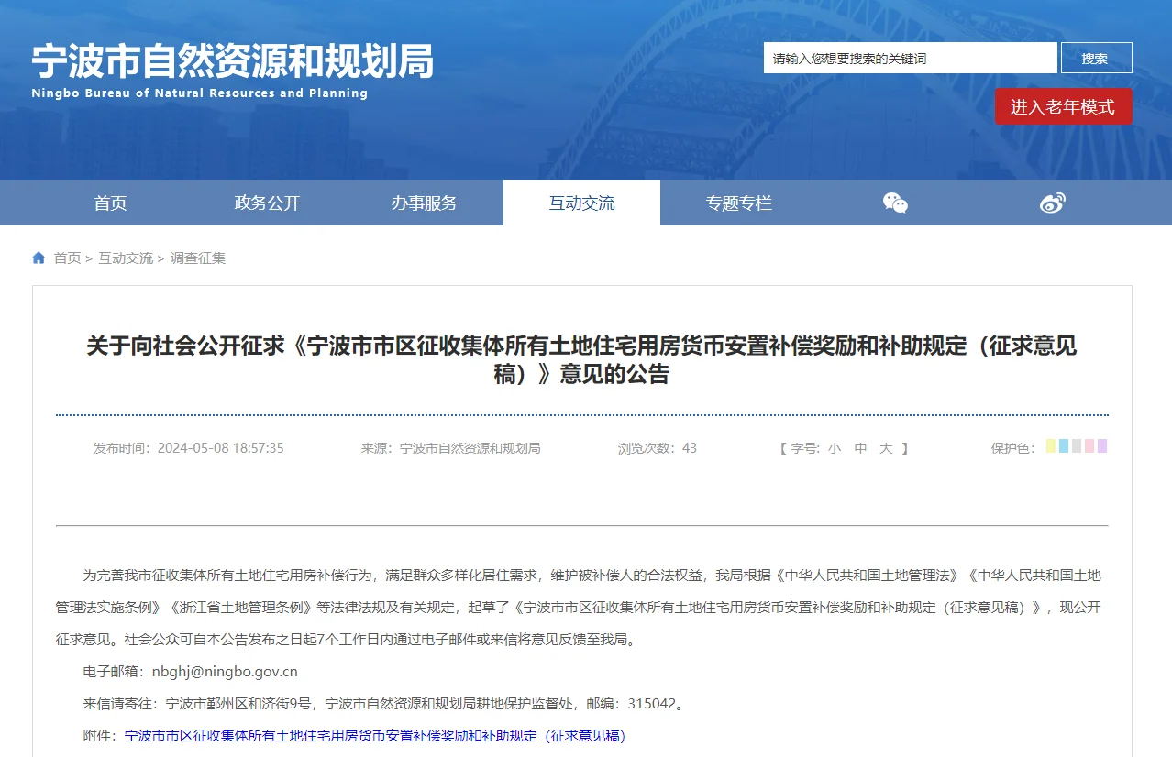Go to 调查征集 in breadcrumb
The width and height of the screenshot is (1172, 757).
point(198,258)
